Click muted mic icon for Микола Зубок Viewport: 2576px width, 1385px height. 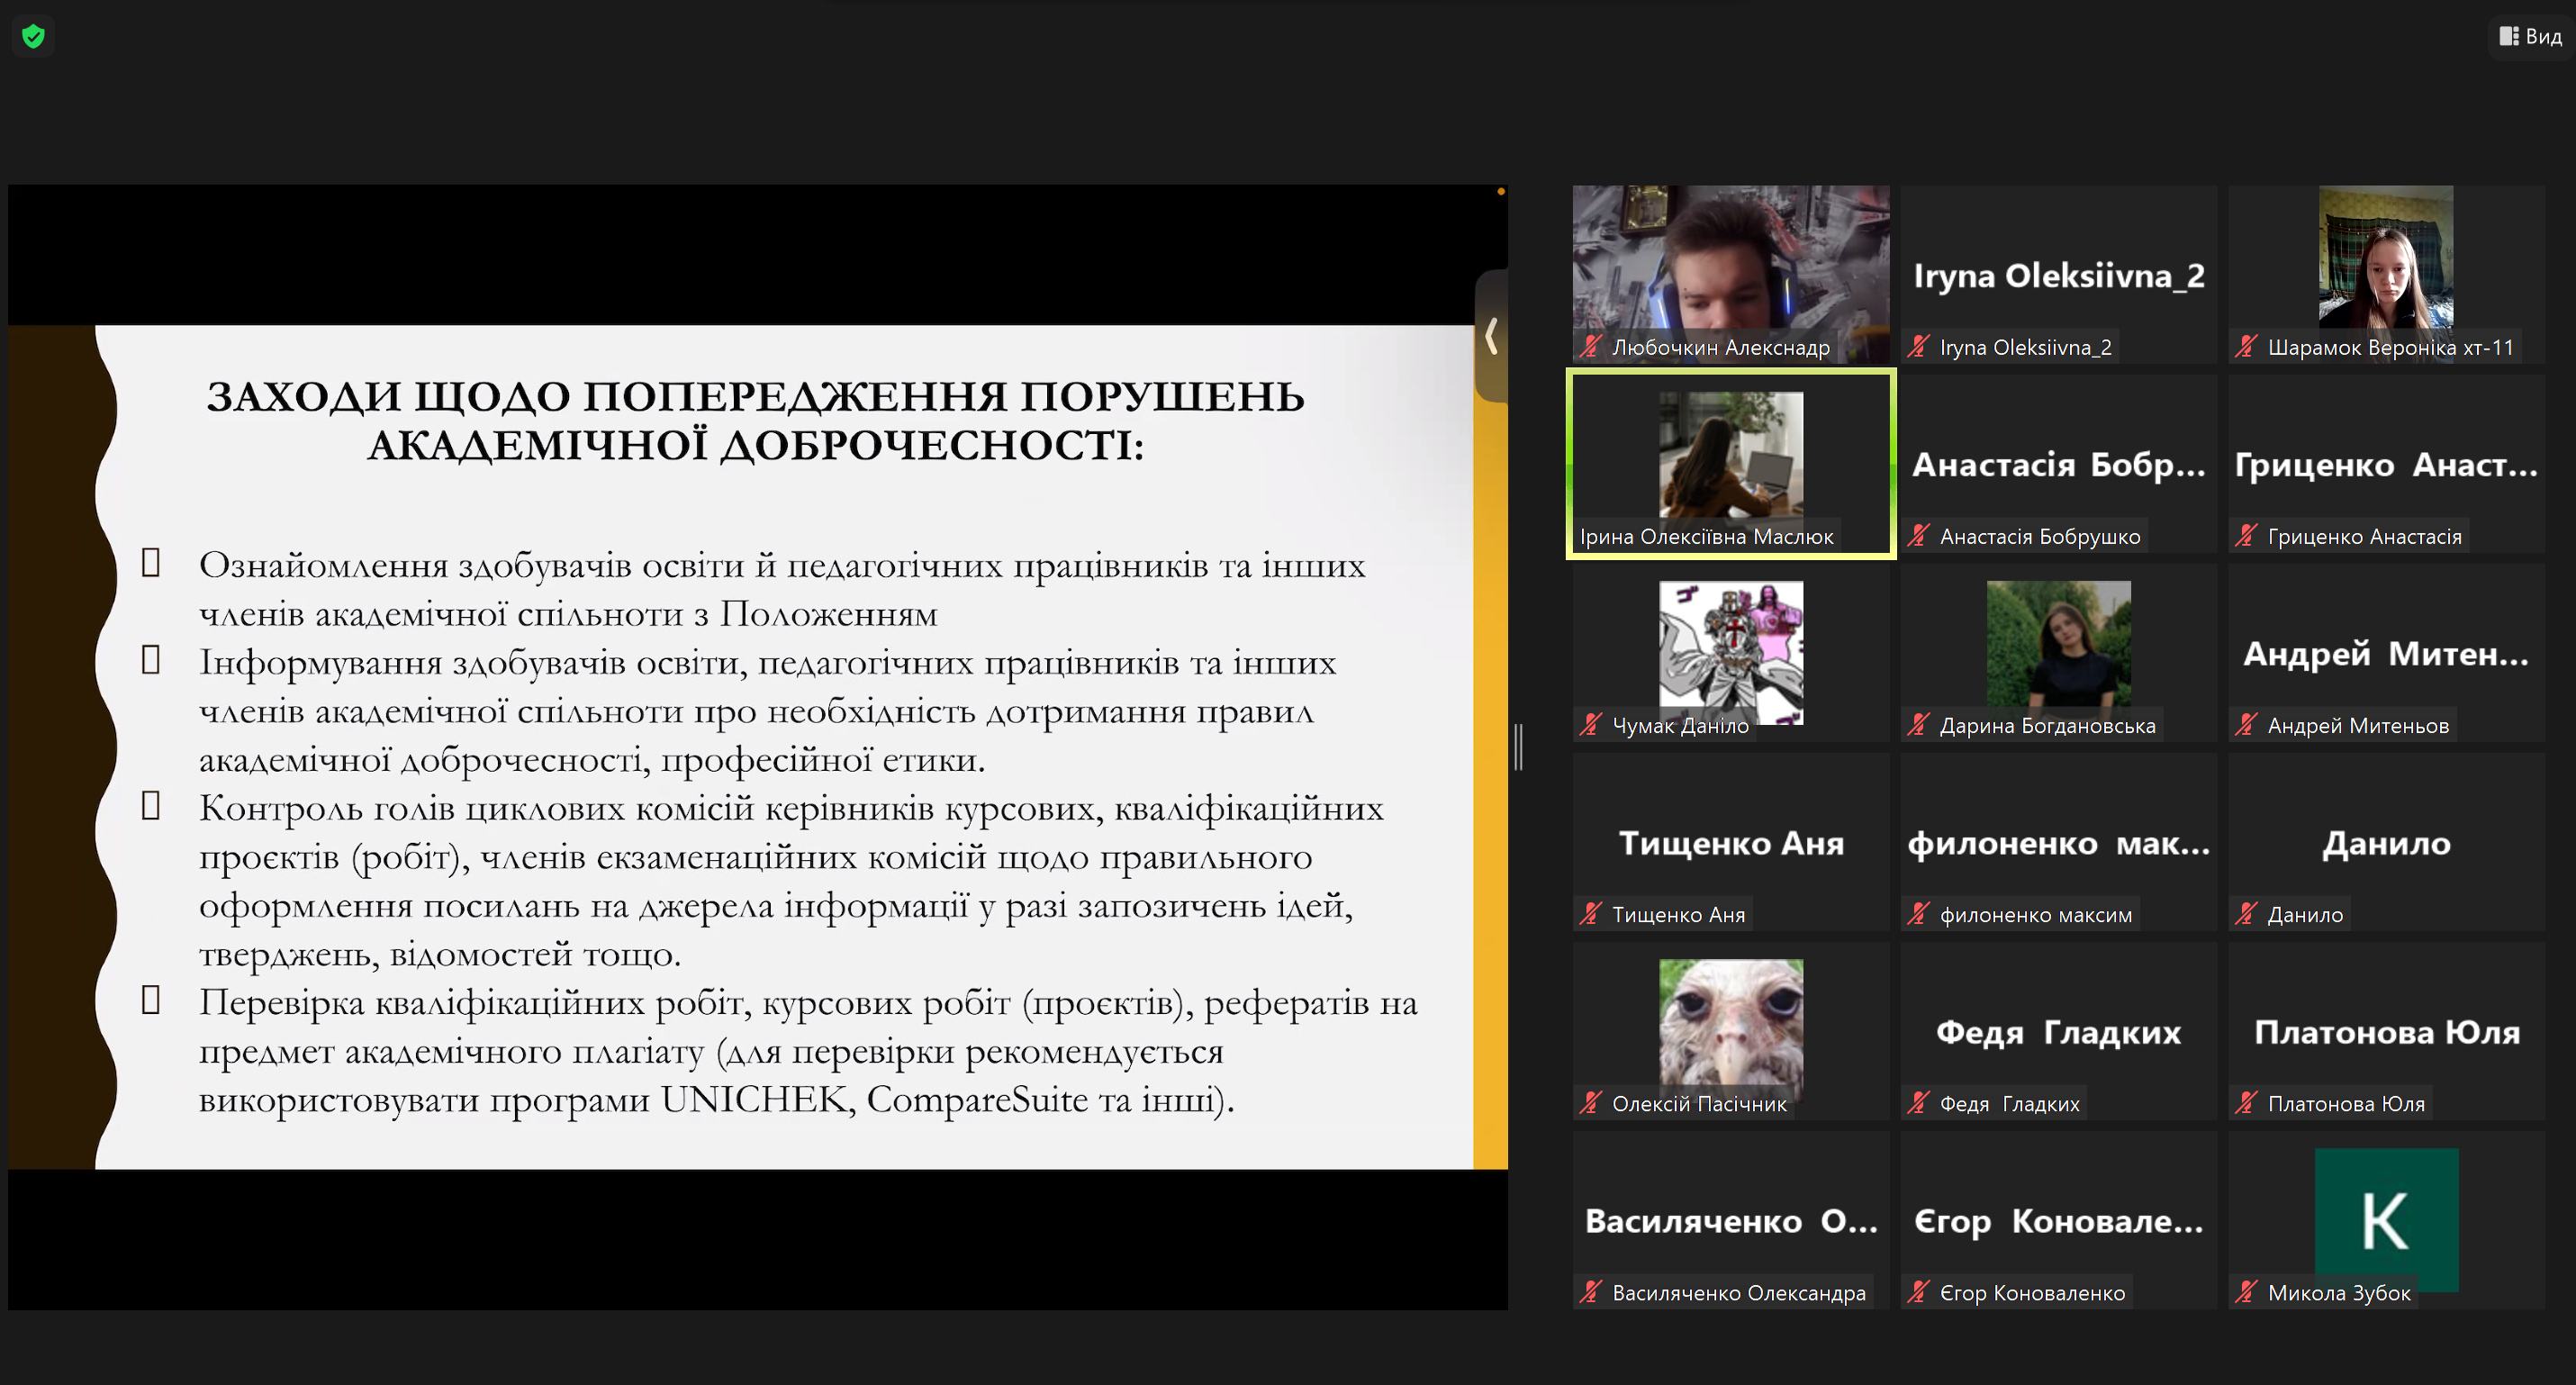[2246, 1292]
